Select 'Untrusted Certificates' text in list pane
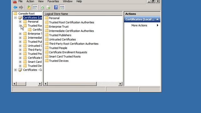The width and height of the screenshot is (201, 113). pos(62,40)
